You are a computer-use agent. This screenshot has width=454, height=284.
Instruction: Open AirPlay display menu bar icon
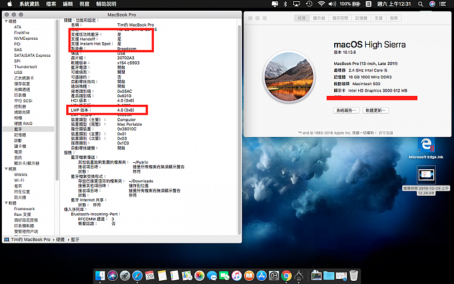click(296, 4)
